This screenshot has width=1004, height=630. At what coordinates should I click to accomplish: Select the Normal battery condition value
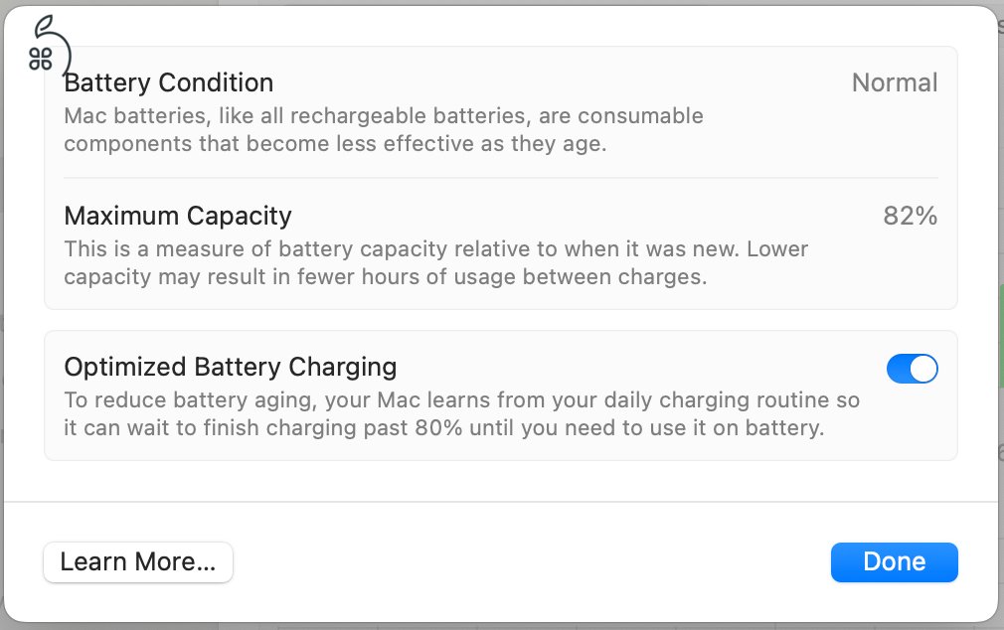tap(894, 82)
